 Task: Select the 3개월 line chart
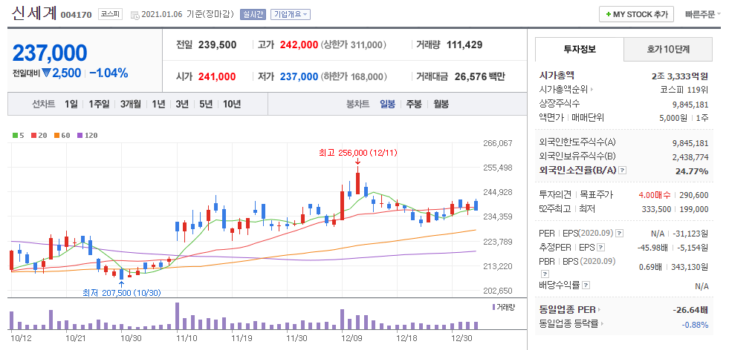pos(130,104)
